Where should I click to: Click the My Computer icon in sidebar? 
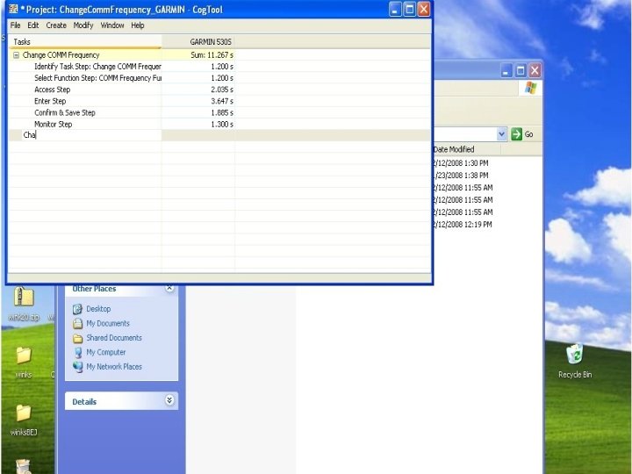(x=77, y=353)
